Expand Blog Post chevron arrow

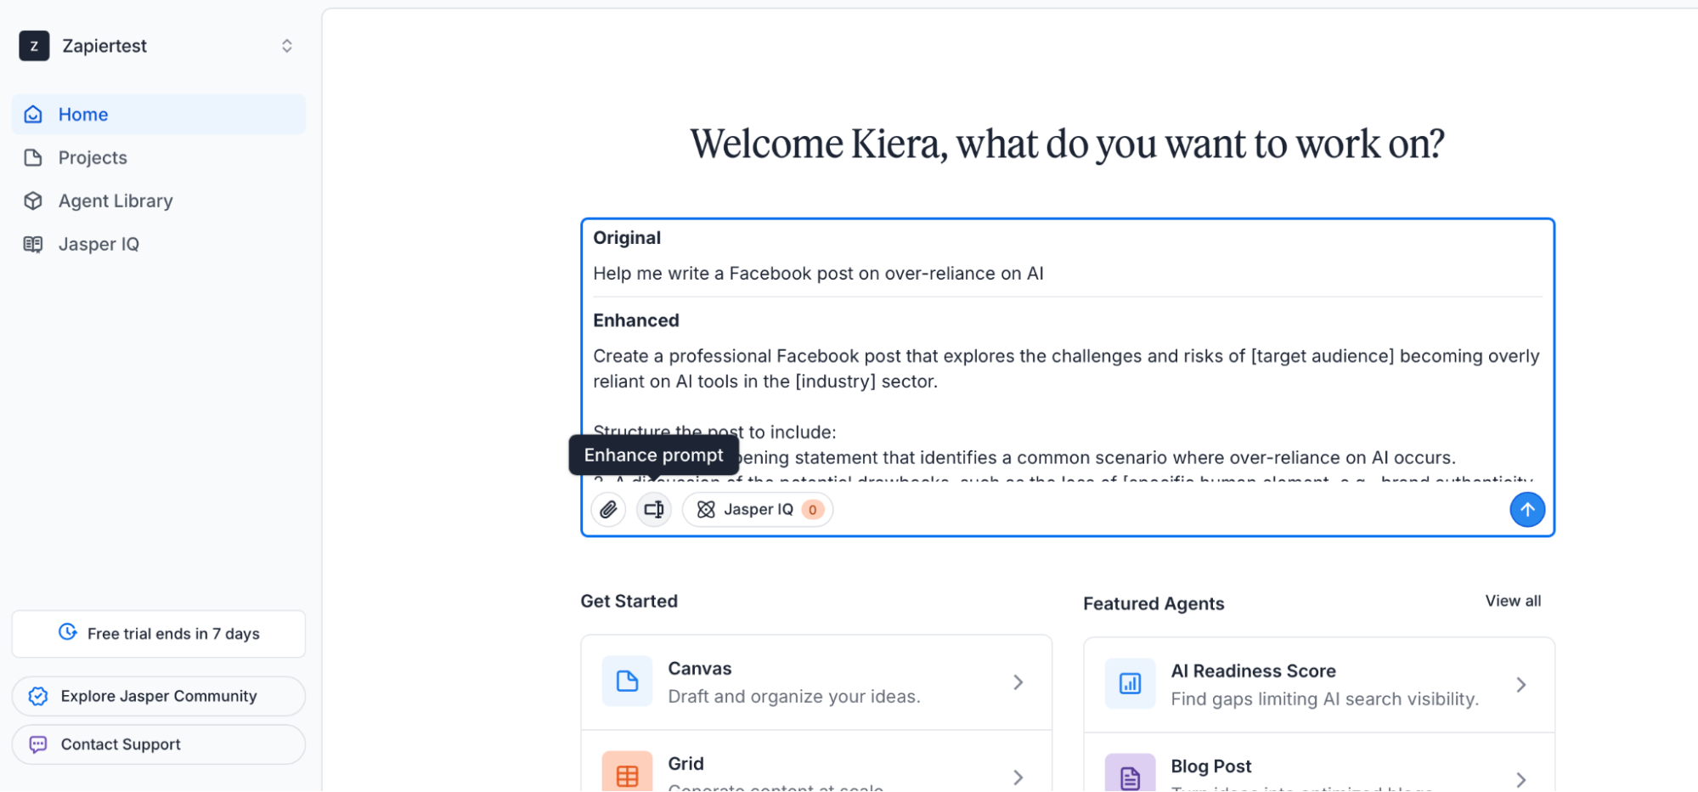coord(1521,780)
